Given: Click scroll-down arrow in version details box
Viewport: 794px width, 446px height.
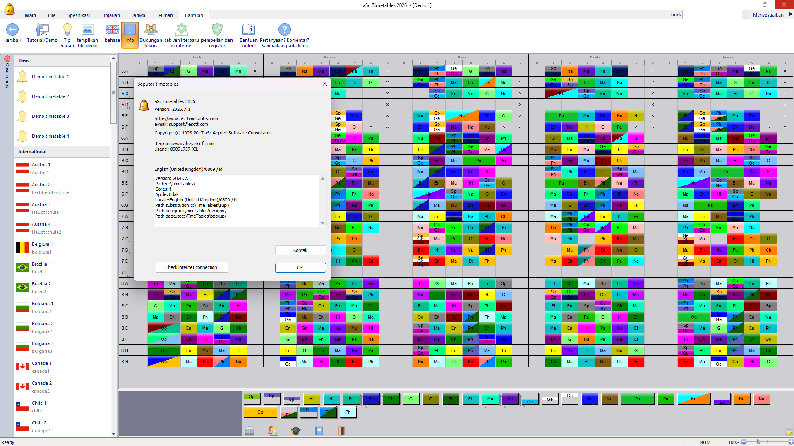Looking at the screenshot, I should point(323,223).
